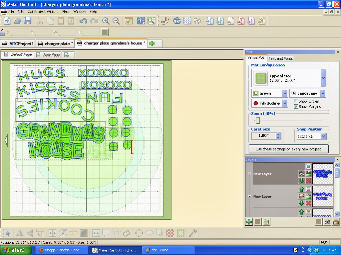Open the Fill/Outline dropdown
341x255 pixels.
pos(285,103)
